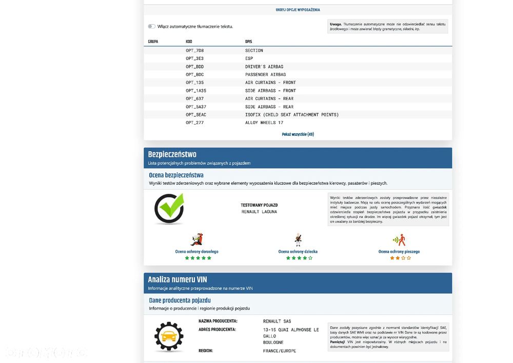The image size is (513, 363).
Task: Click the adult protection crash icon
Action: 197,240
